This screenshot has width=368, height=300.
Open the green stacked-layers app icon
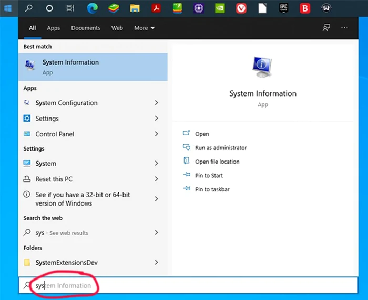pos(178,8)
